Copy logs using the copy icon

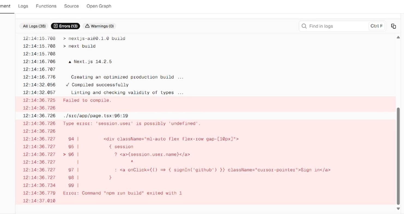click(x=393, y=26)
